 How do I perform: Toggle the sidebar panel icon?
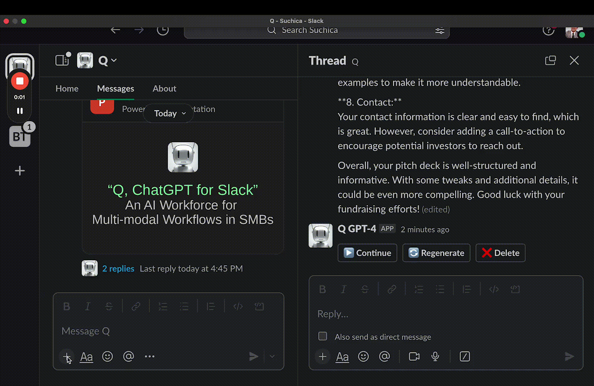tap(62, 60)
